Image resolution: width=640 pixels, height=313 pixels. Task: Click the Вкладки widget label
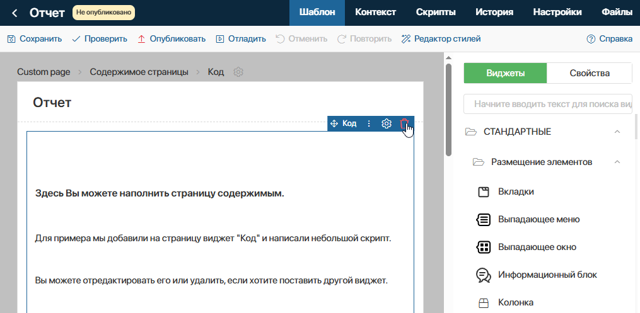pyautogui.click(x=516, y=191)
